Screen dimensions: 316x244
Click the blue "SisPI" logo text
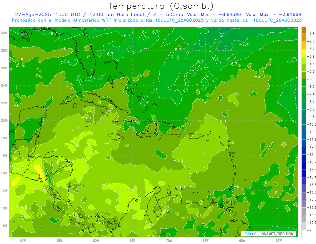[250, 234]
